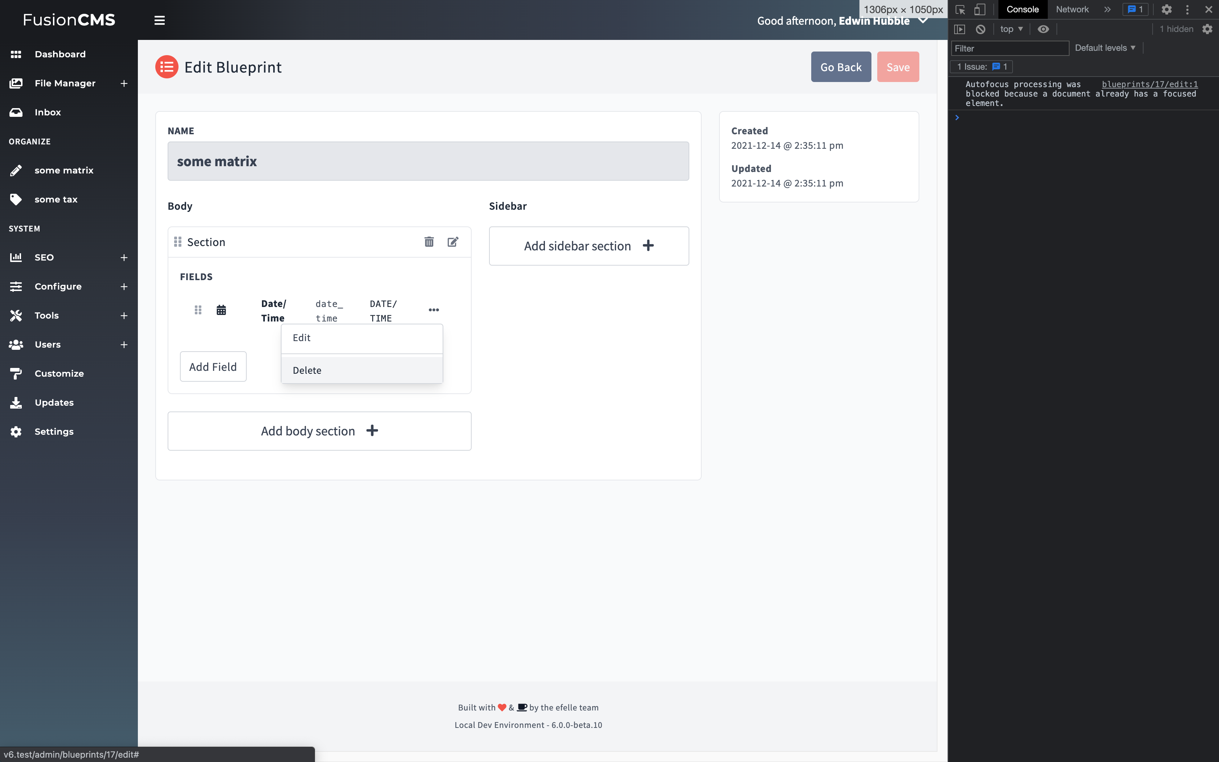Toggle the console message visibility eye icon
The height and width of the screenshot is (762, 1219).
1043,29
